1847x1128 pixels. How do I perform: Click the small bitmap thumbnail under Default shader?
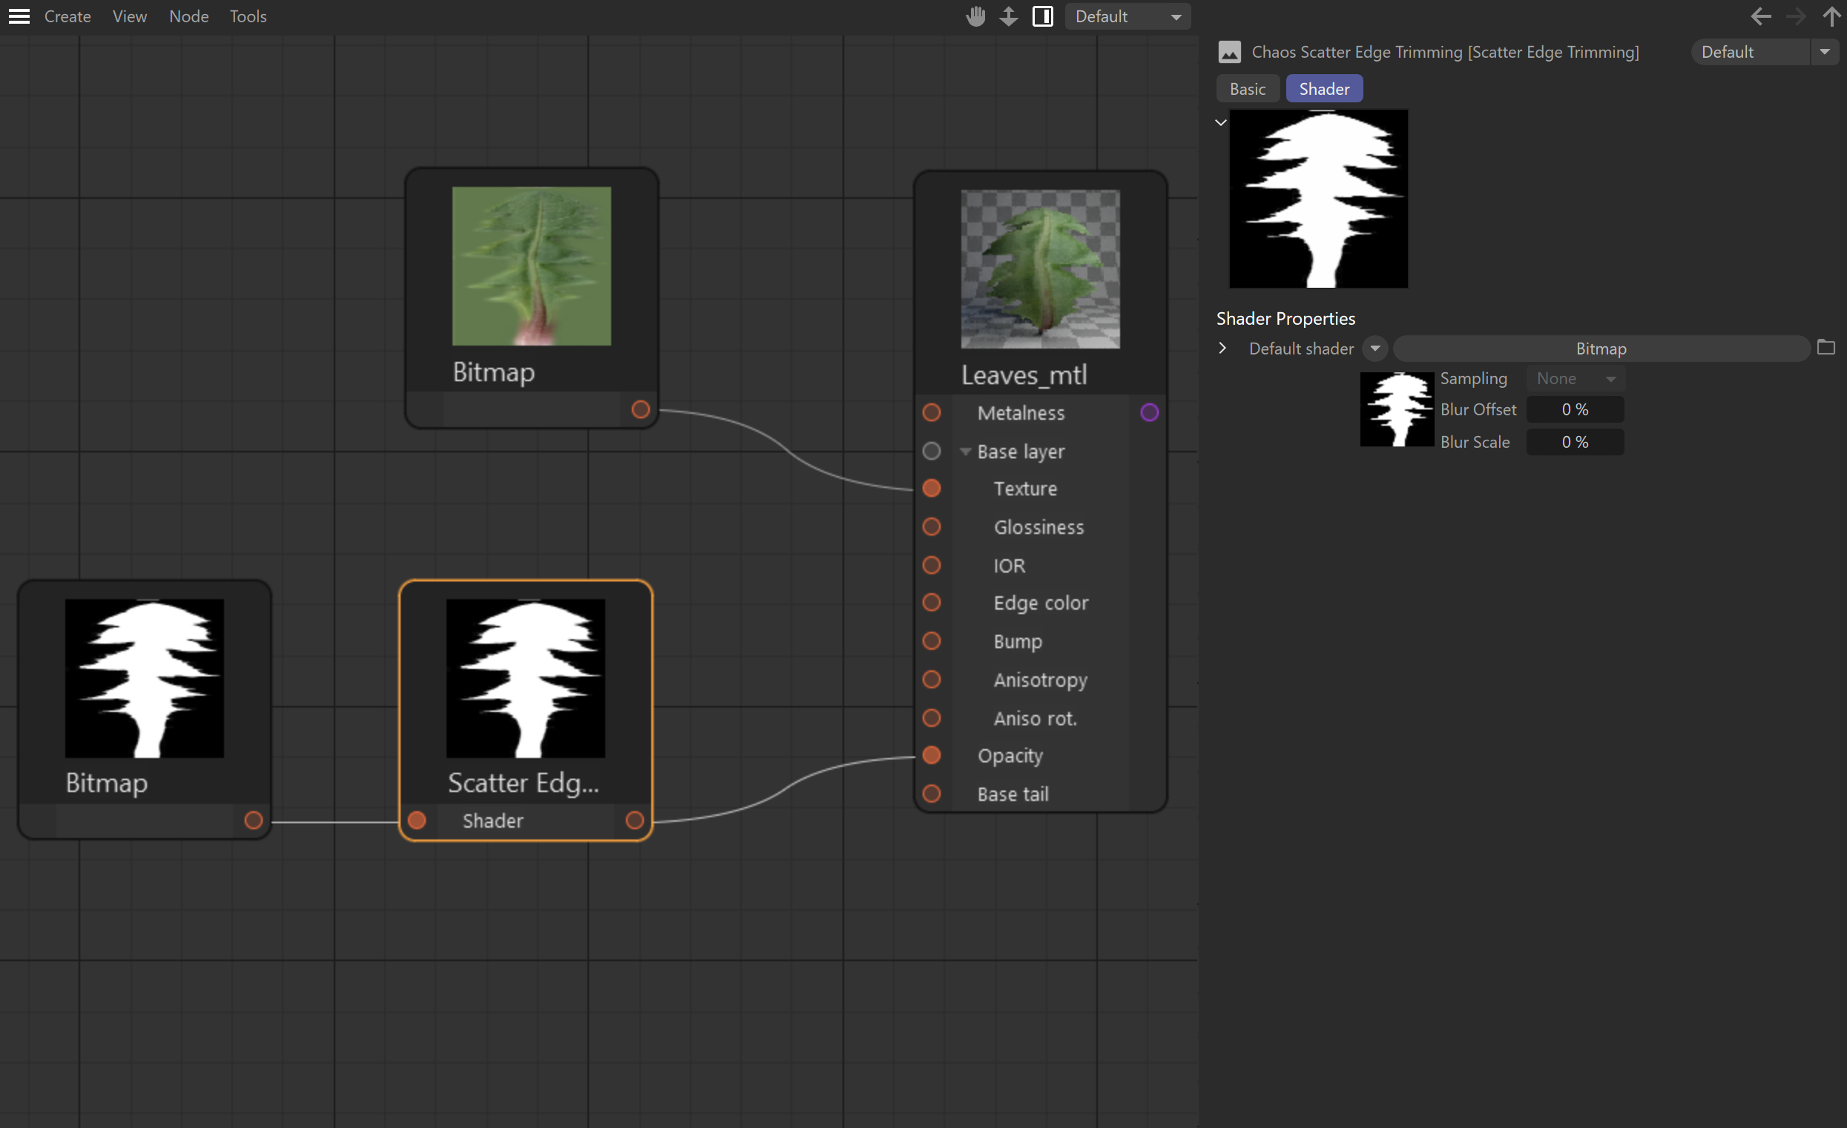click(1397, 409)
